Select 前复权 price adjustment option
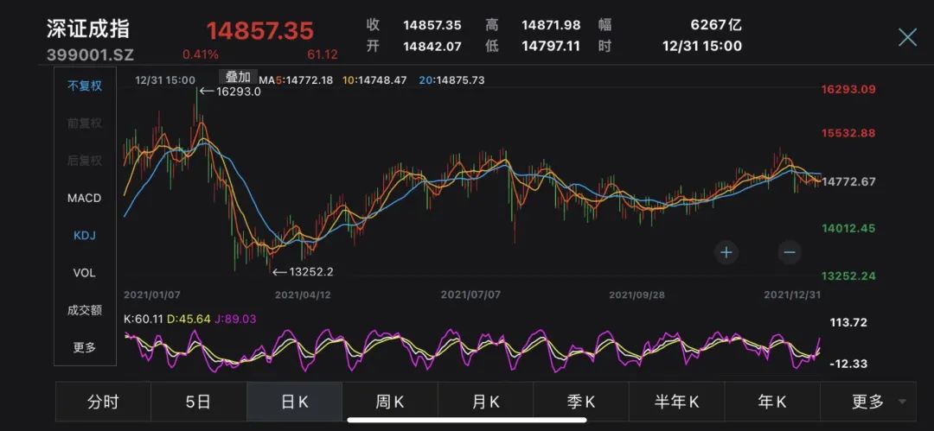Screen dimensions: 934x431 coord(85,124)
